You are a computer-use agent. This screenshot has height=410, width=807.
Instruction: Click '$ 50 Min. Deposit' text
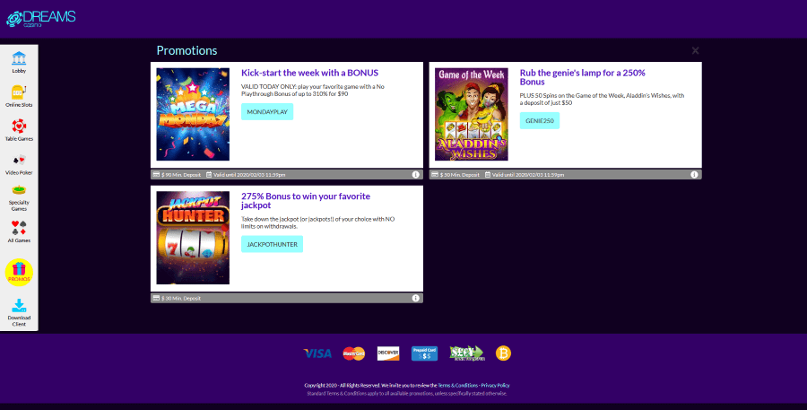[460, 175]
